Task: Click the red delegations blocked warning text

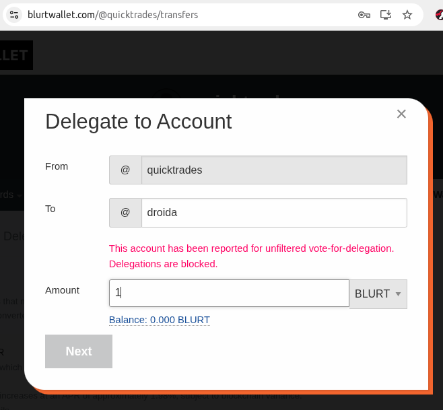Action: pos(251,256)
